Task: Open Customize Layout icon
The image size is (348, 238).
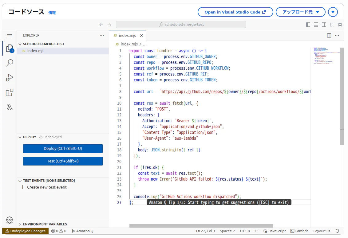Action: click(x=332, y=25)
